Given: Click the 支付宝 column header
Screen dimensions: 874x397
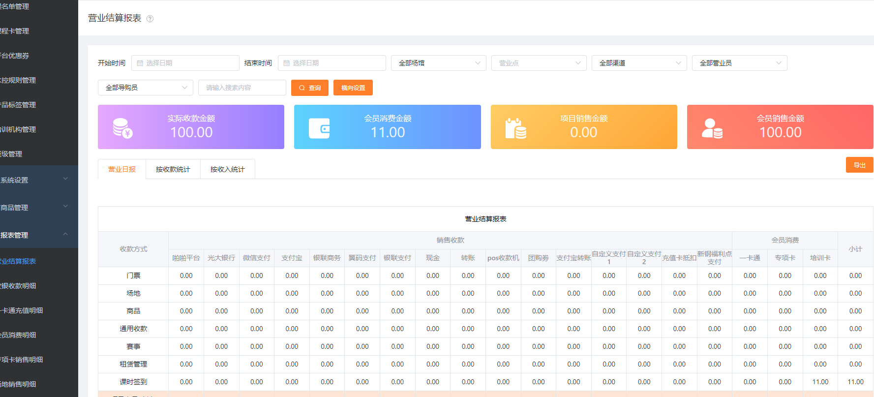Looking at the screenshot, I should click(x=292, y=258).
